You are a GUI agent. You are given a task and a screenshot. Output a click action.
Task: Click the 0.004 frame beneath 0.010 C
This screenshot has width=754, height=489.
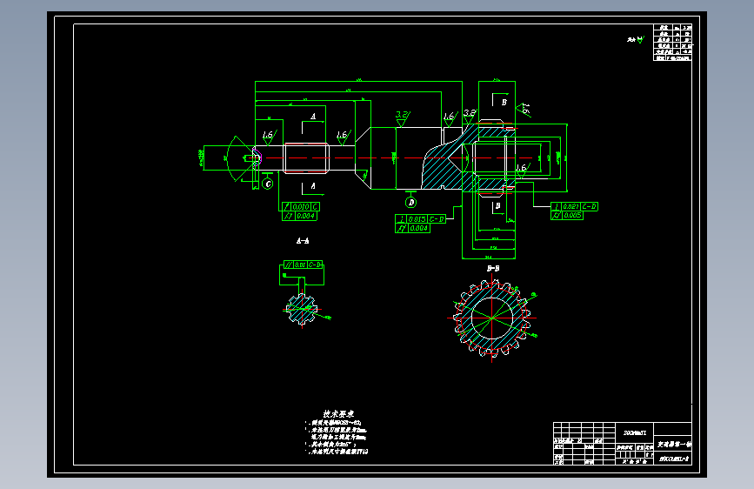(299, 216)
